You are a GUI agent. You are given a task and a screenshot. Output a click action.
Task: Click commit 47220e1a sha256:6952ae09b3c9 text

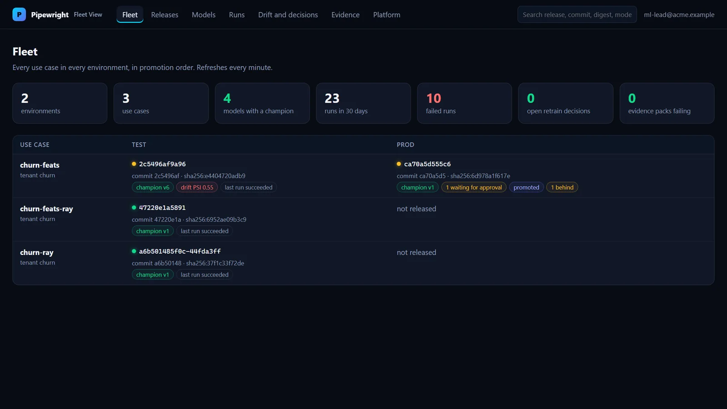pyautogui.click(x=189, y=219)
